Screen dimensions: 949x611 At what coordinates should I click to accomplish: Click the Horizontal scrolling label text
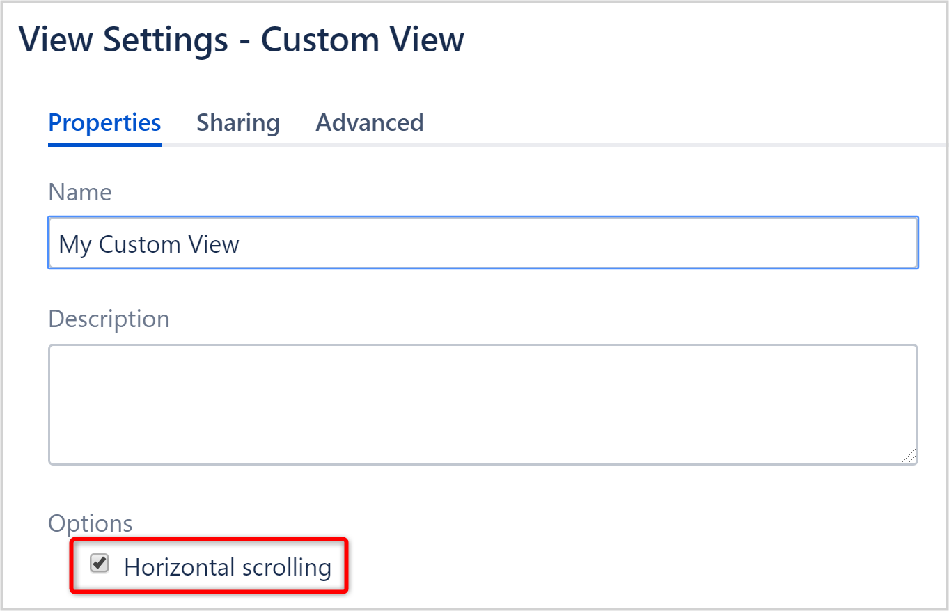[226, 566]
